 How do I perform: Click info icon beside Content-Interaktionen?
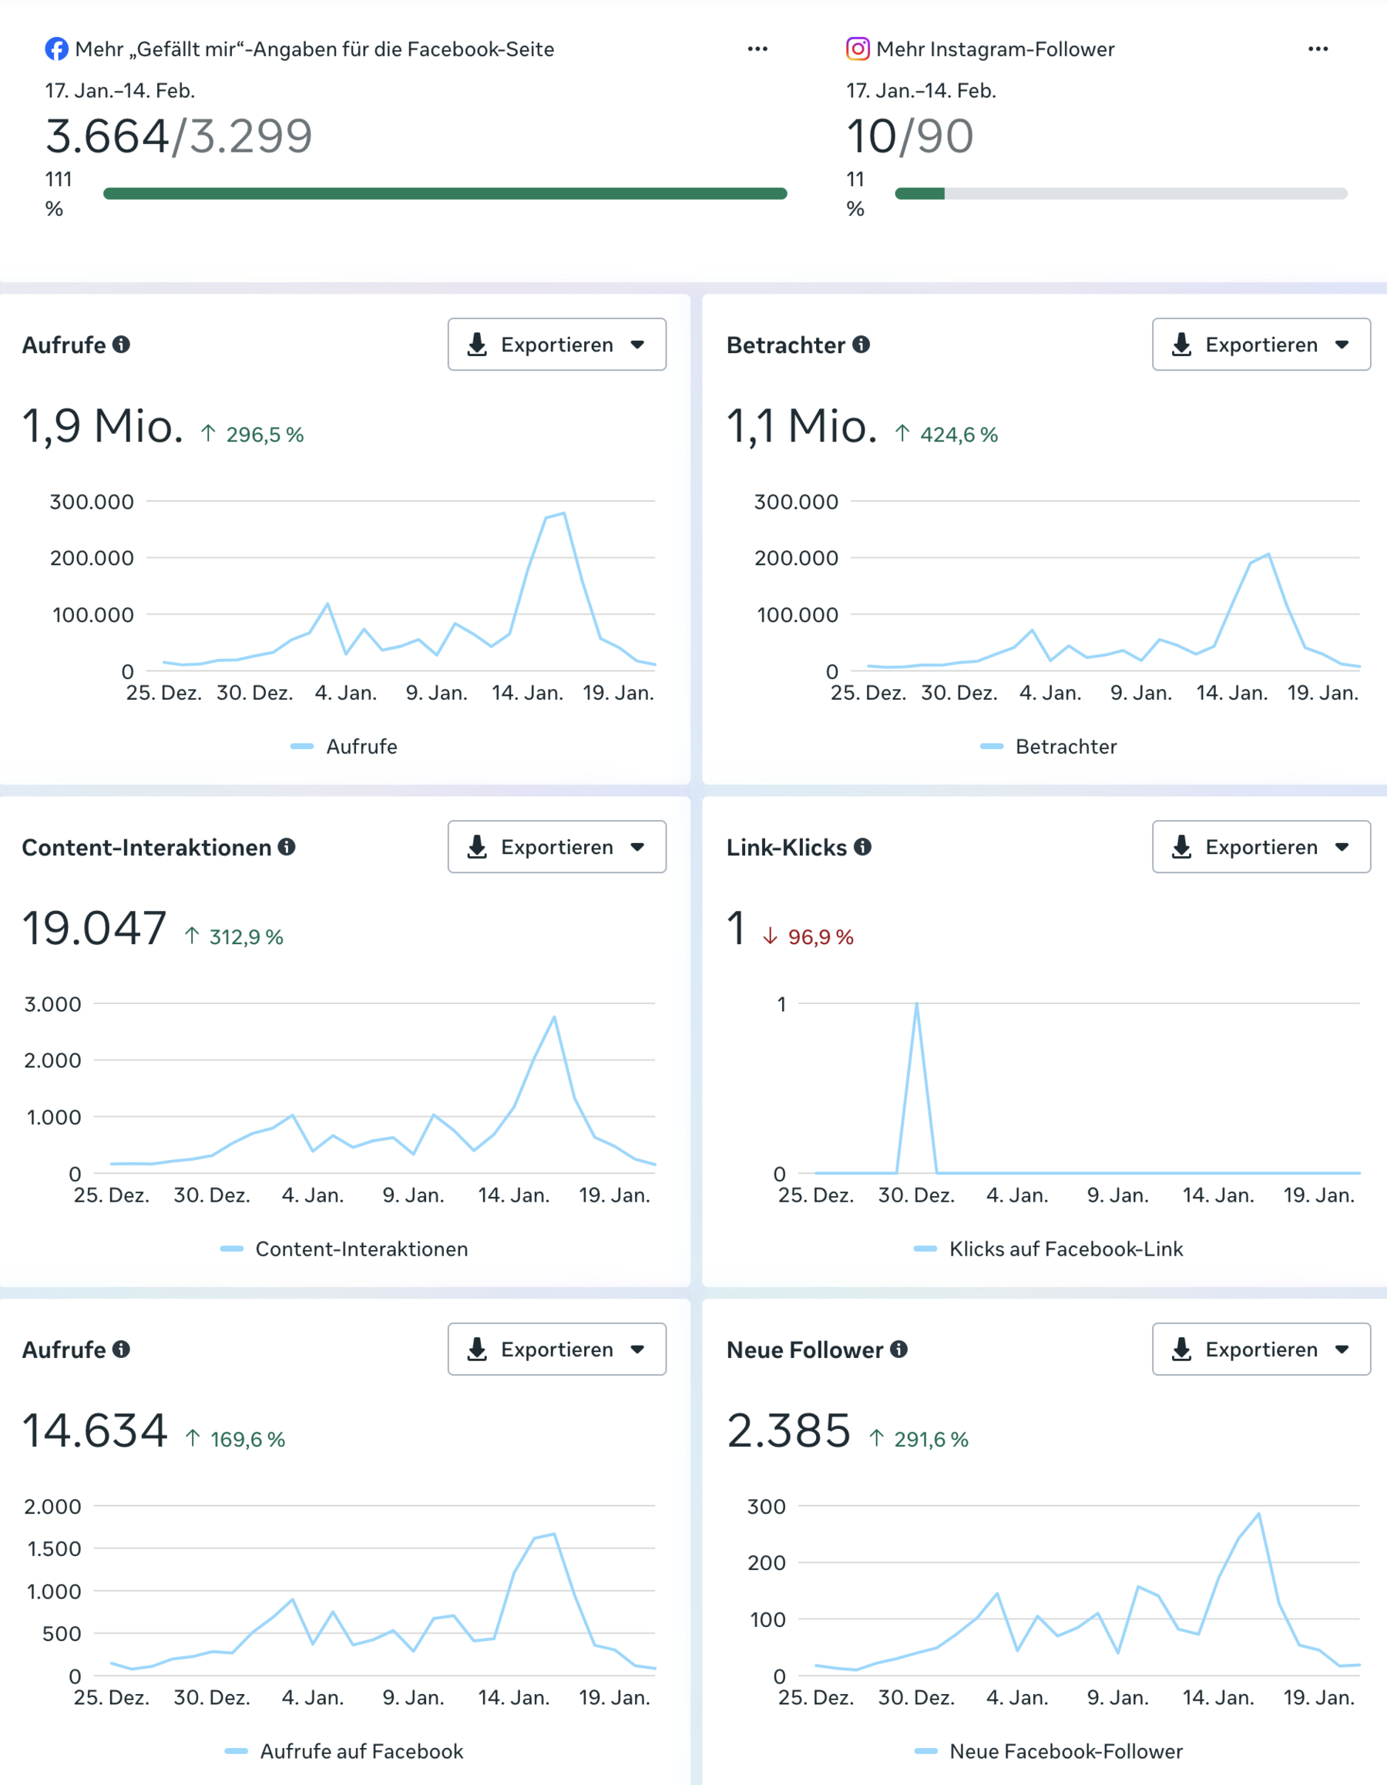point(286,847)
